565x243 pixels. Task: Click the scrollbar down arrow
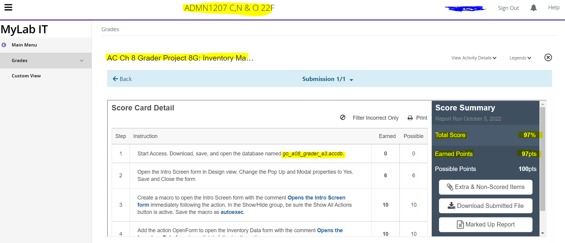pos(542,233)
